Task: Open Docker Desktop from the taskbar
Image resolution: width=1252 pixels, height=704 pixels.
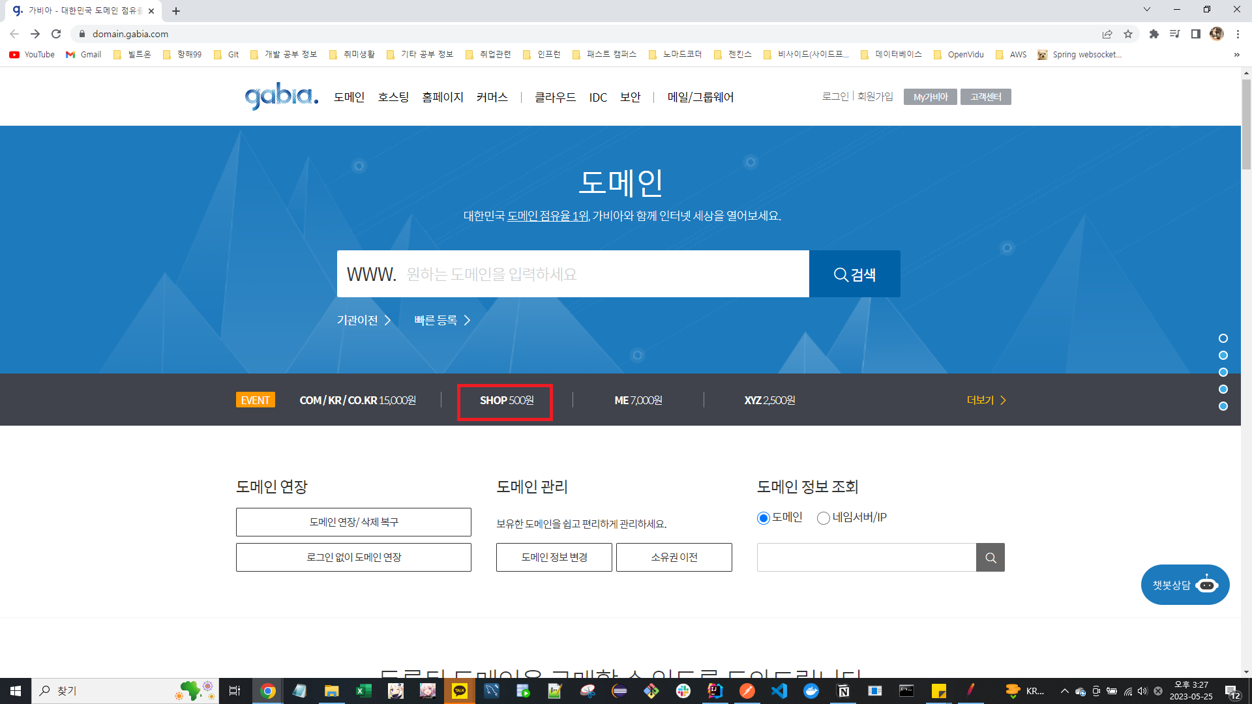Action: (x=811, y=691)
